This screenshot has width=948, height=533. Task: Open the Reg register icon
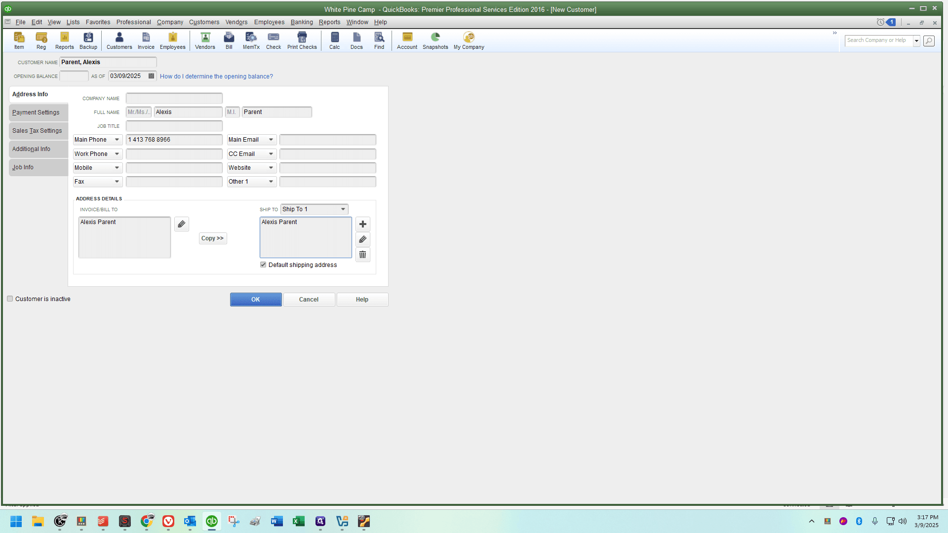pyautogui.click(x=41, y=40)
